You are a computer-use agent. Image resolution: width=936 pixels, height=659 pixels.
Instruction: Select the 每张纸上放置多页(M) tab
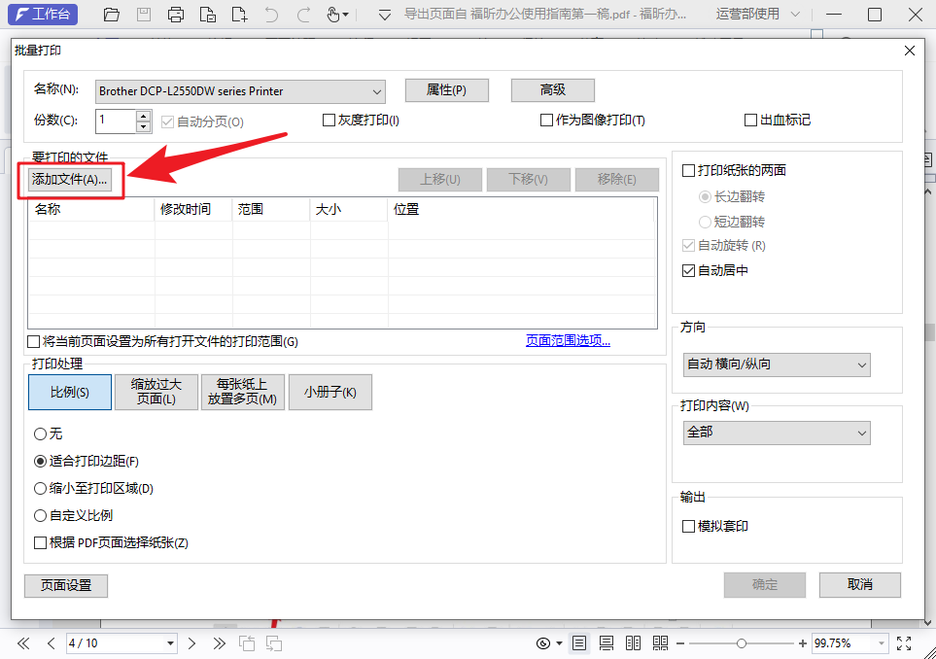(242, 392)
